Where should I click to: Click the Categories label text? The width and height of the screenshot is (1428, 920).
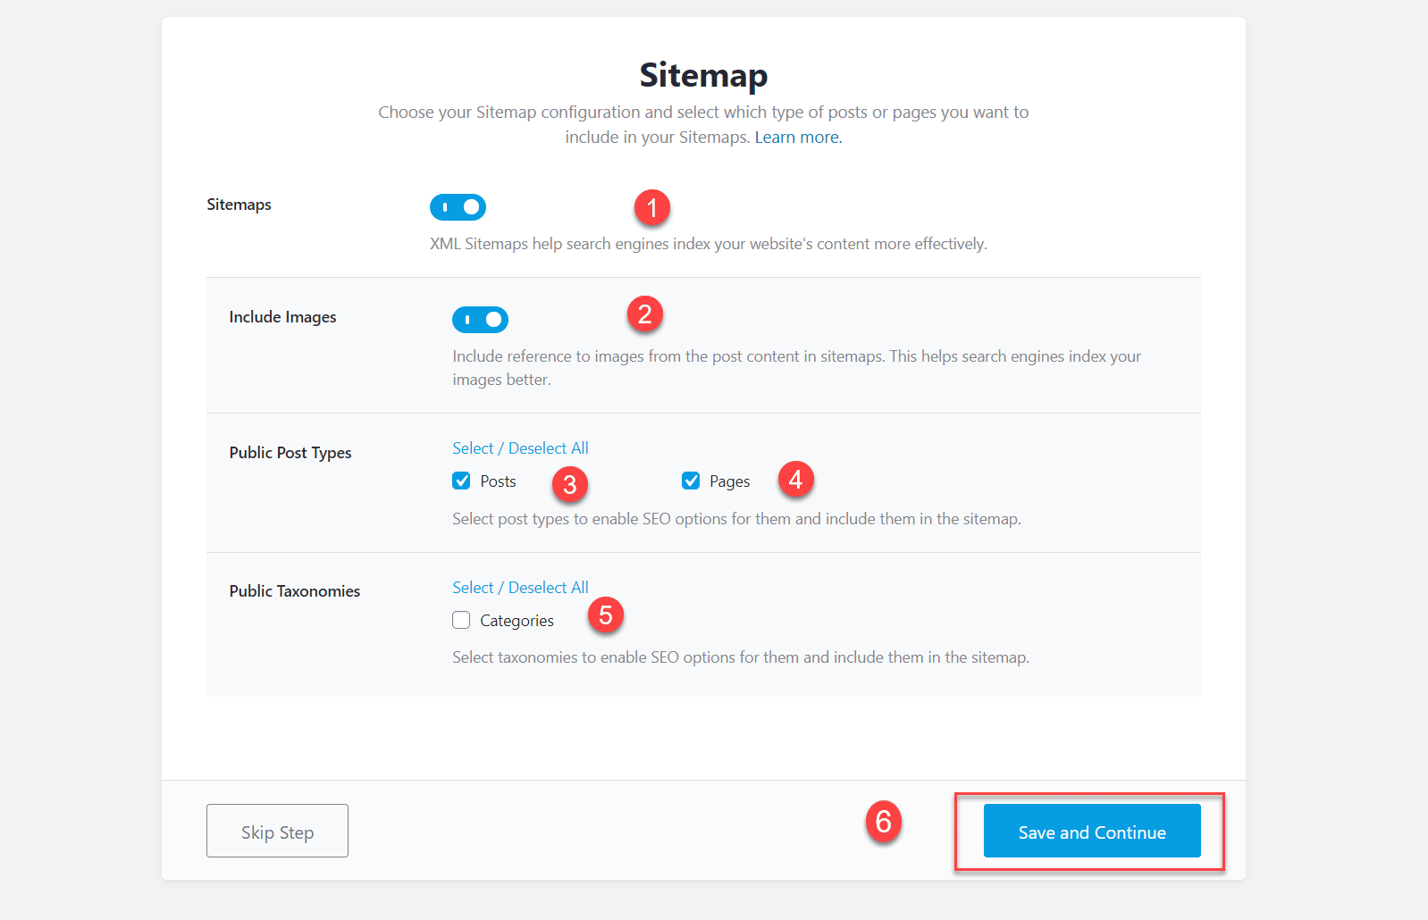(517, 621)
